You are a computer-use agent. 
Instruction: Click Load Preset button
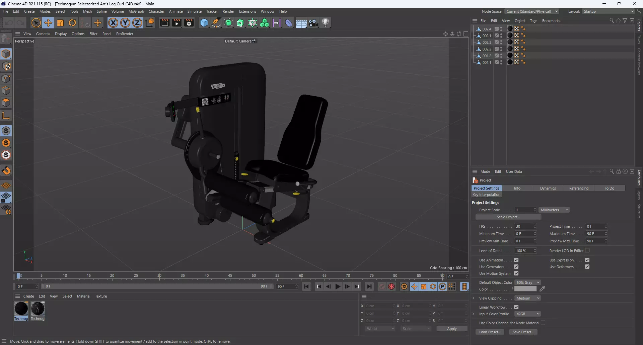490,332
